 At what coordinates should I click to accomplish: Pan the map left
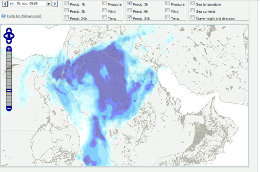tap(6, 36)
